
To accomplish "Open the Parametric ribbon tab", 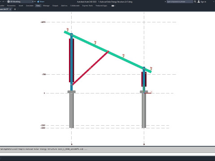I will 11,5.
